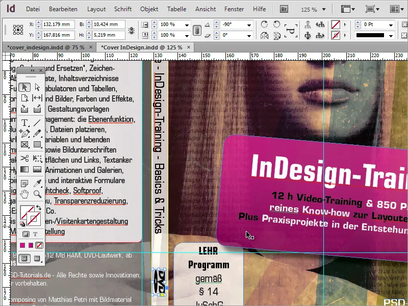The image size is (408, 306).
Task: Click Select Content icon
Action: click(x=308, y=35)
